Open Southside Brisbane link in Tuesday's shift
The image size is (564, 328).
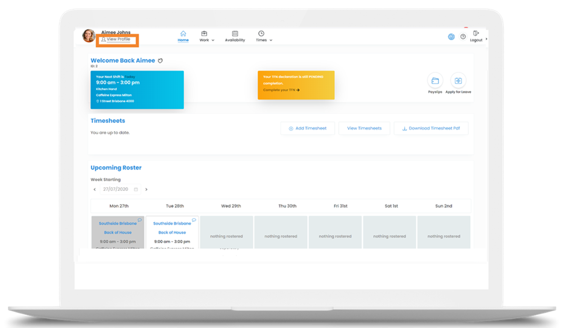172,224
